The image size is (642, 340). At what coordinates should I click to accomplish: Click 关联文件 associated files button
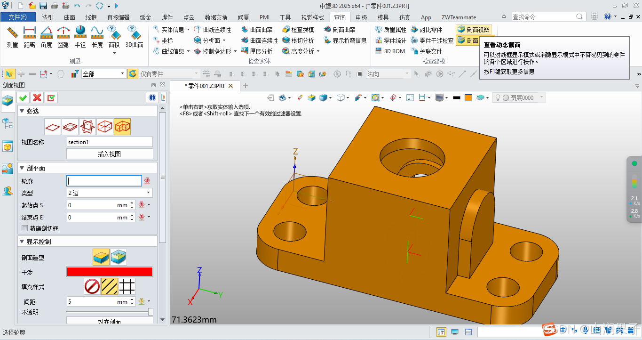click(427, 51)
